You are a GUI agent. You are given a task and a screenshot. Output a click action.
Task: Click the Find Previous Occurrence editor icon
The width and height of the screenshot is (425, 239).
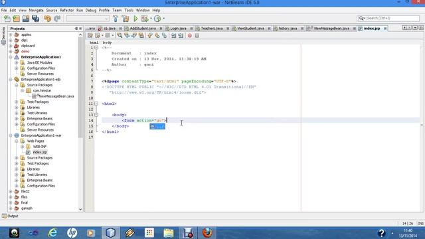click(127, 35)
